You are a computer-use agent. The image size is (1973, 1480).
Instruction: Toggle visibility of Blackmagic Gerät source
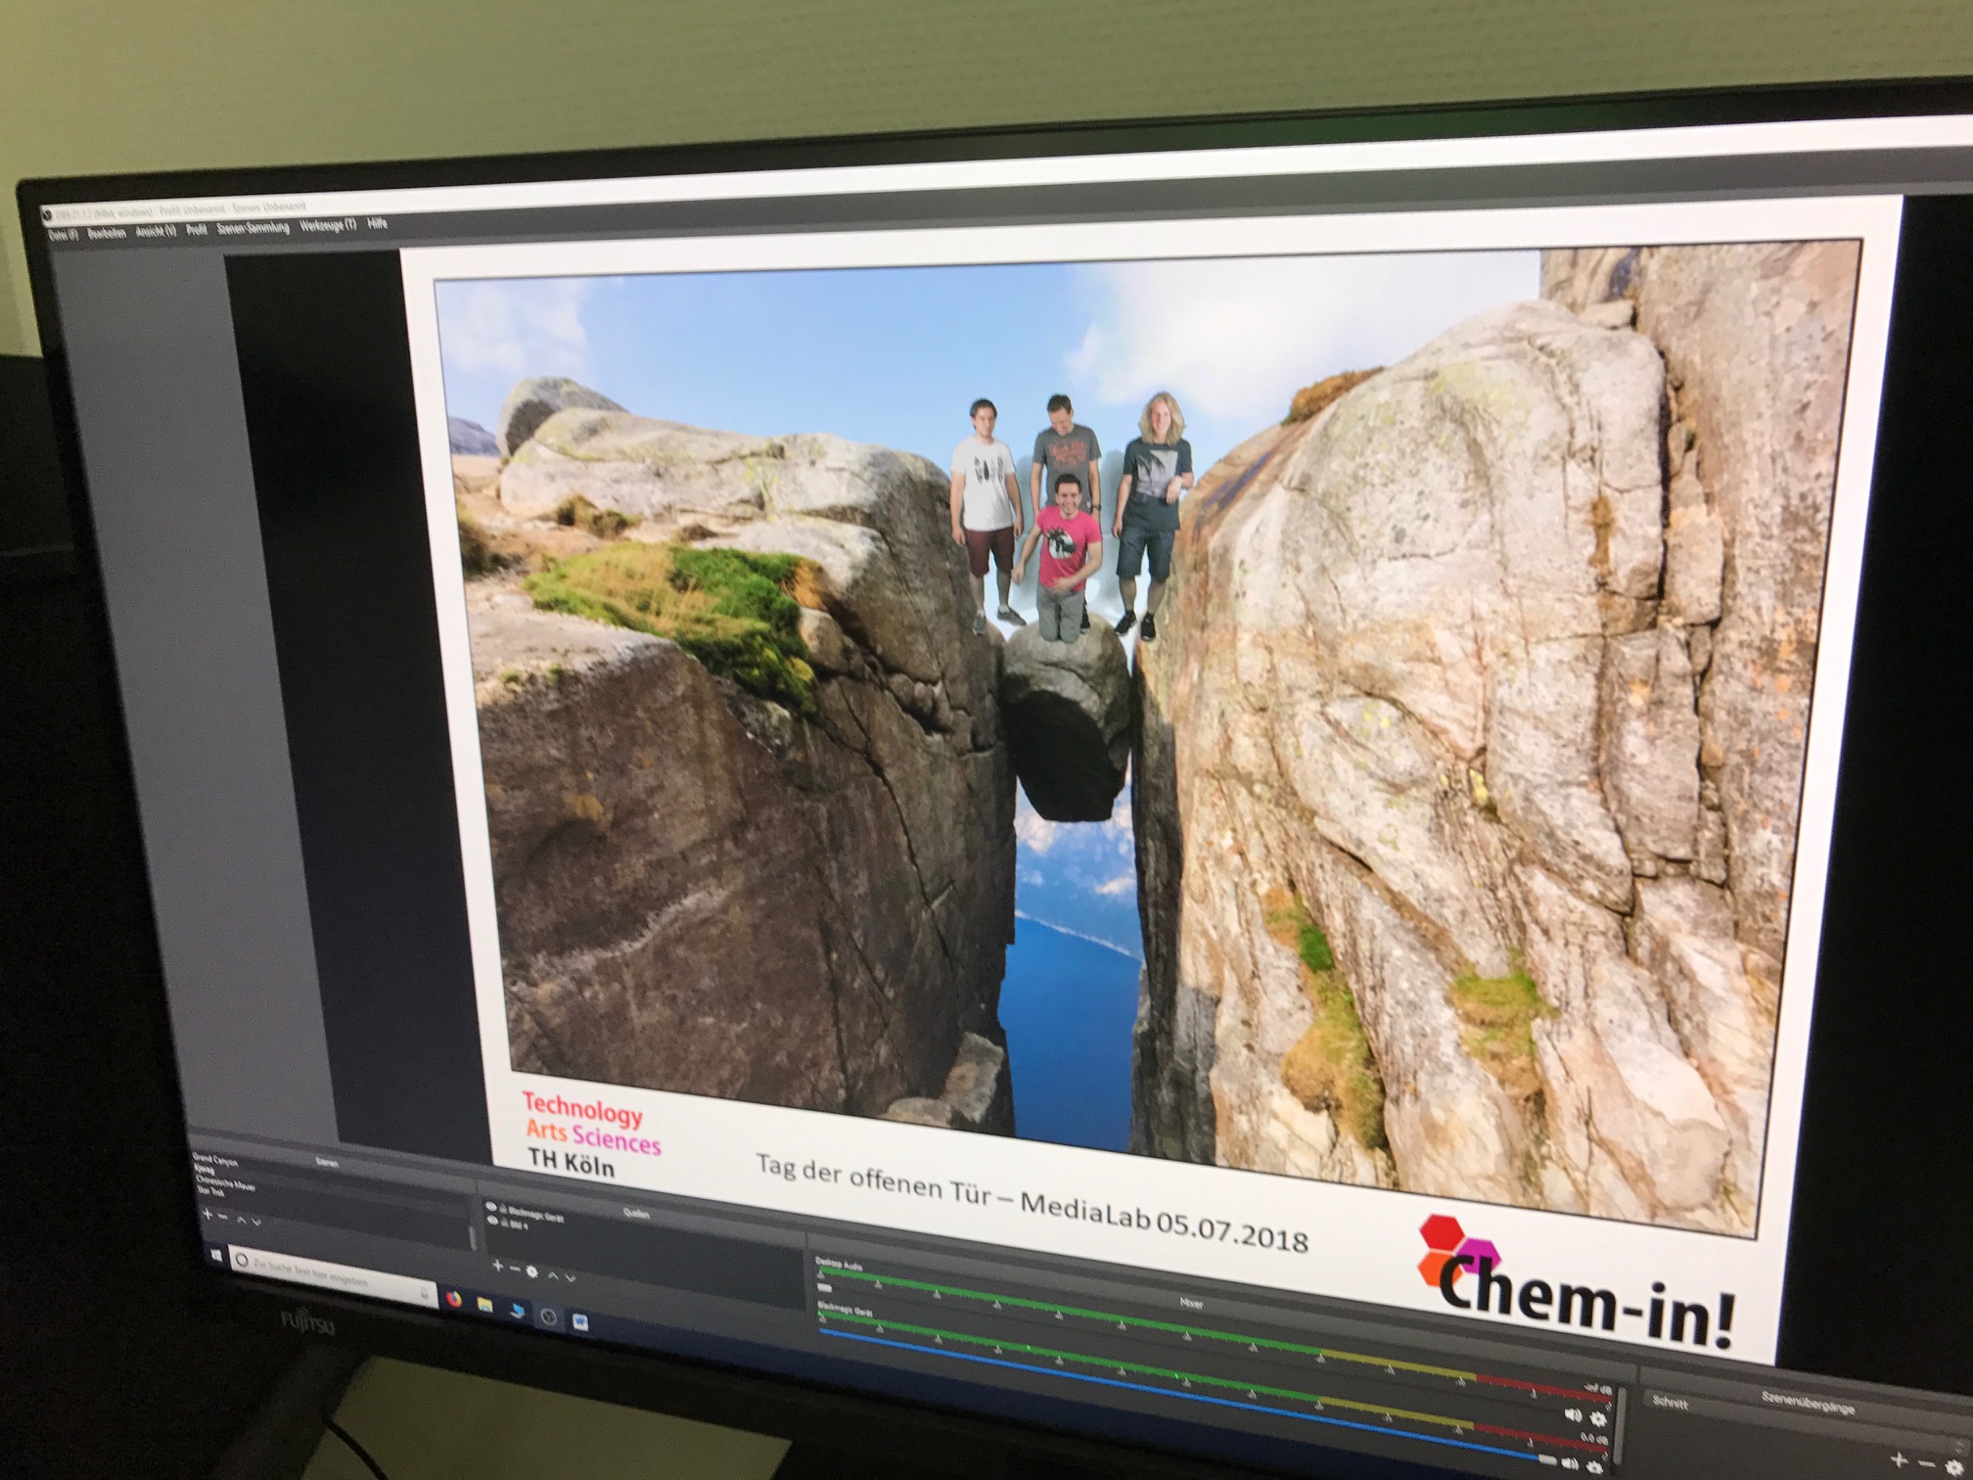pyautogui.click(x=491, y=1207)
